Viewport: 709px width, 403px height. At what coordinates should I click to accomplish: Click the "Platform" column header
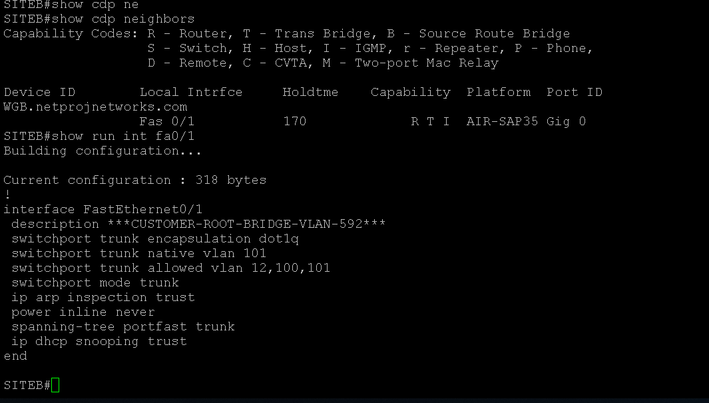point(499,92)
